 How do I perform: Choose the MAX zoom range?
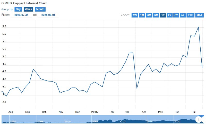click(x=199, y=15)
